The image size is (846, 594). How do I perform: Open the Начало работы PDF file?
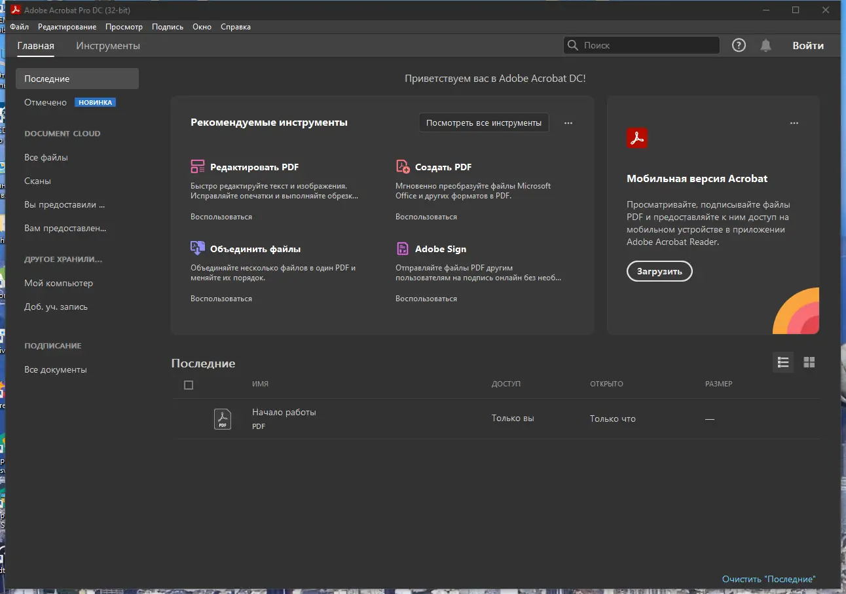tap(284, 413)
